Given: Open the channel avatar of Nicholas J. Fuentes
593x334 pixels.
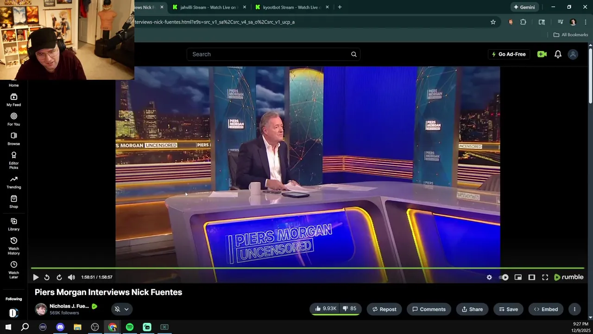Looking at the screenshot, I should coord(41,309).
